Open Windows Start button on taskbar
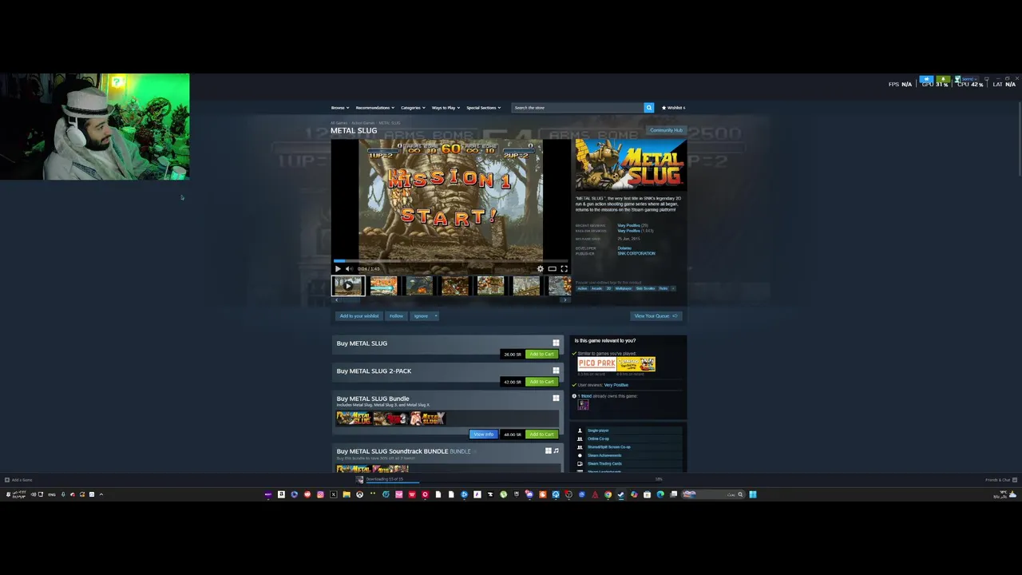Screen dimensions: 1022x575 click(752, 494)
